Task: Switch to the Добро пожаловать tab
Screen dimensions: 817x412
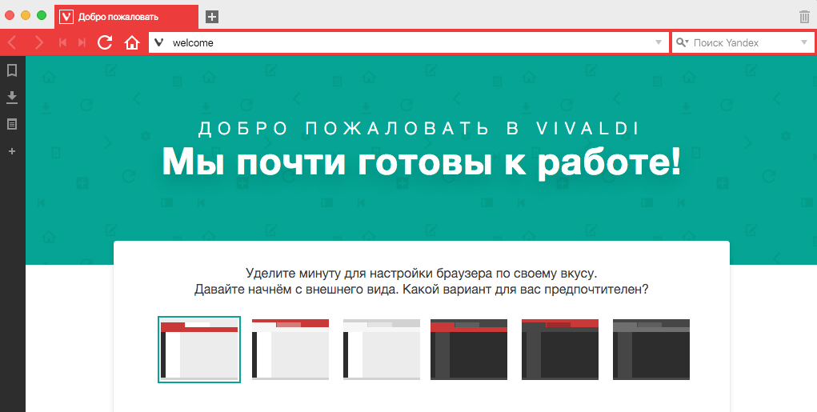Action: [126, 17]
